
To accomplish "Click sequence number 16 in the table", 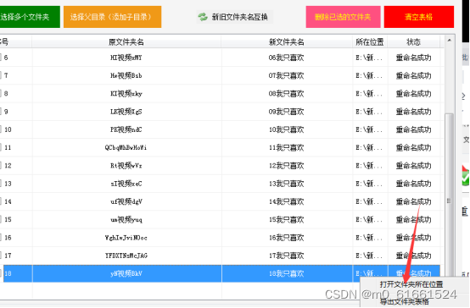I will tap(8, 238).
